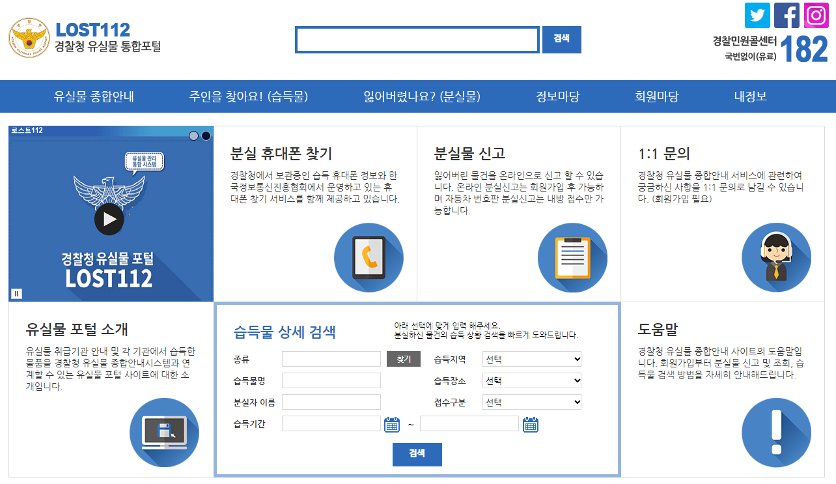Screen dimensions: 836x484
Task: Click the police agency emblem logo
Action: tap(29, 38)
